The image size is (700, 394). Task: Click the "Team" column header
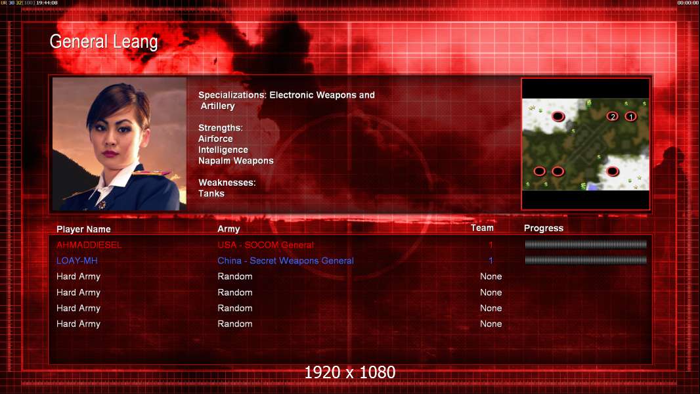[x=482, y=228]
